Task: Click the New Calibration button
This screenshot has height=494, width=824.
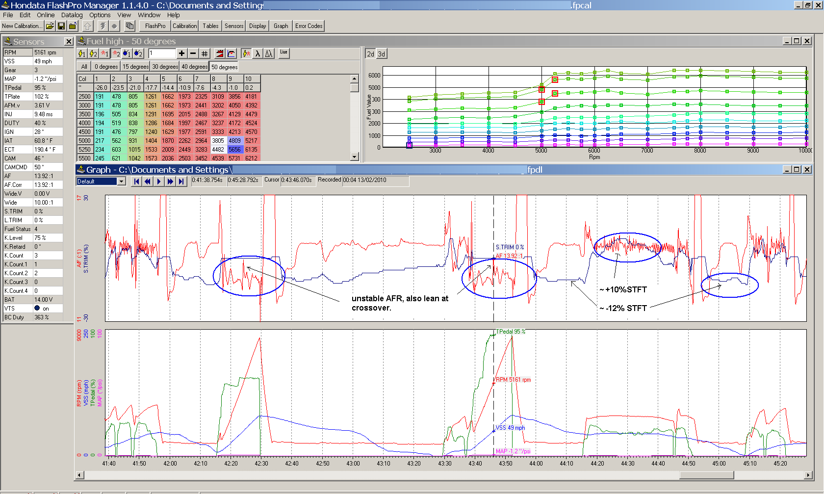Action: tap(22, 26)
